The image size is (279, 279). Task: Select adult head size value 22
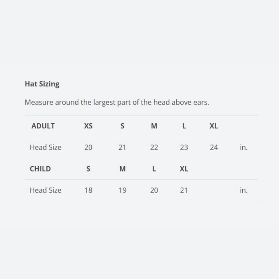154,147
